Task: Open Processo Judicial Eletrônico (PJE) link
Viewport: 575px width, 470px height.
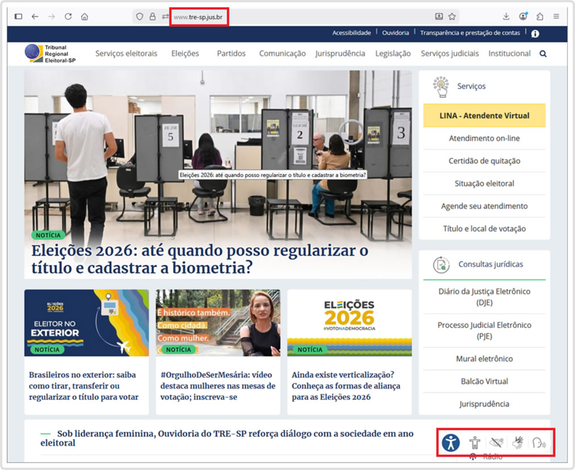Action: [x=484, y=330]
